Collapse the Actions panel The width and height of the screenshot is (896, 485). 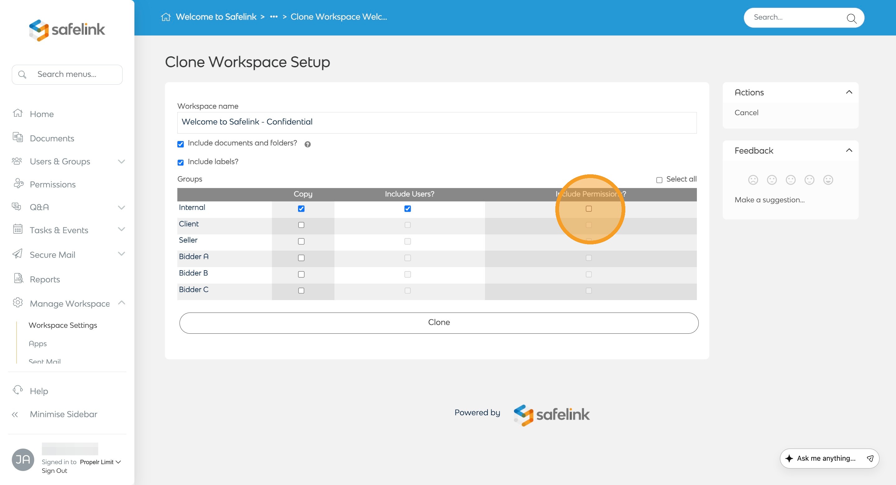pyautogui.click(x=849, y=92)
